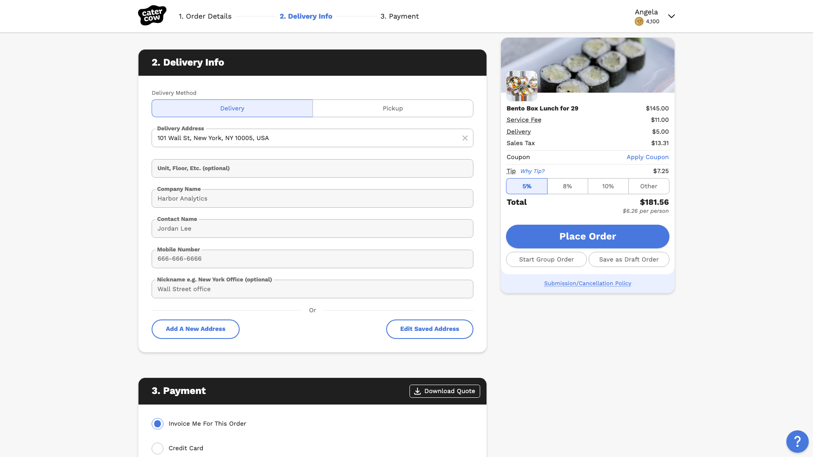Viewport: 813px width, 457px height.
Task: Jump to step 3. Payment
Action: point(399,16)
